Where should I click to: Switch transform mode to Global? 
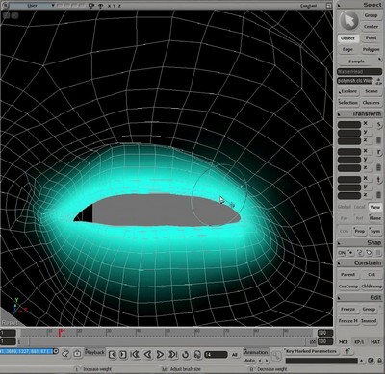point(344,207)
